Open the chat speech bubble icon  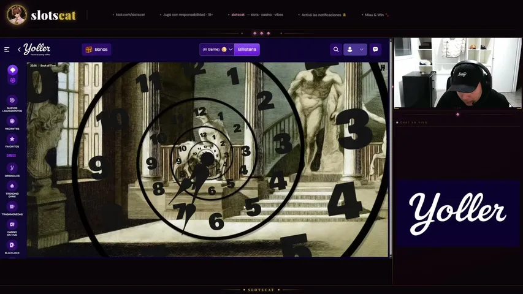pyautogui.click(x=375, y=50)
